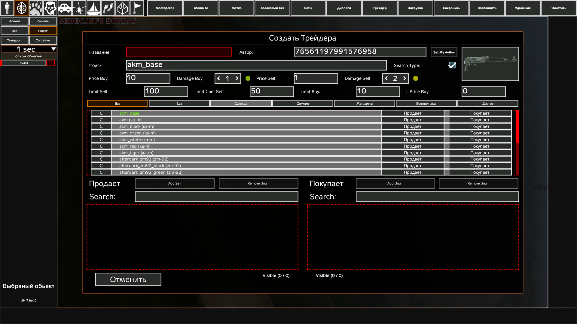The height and width of the screenshot is (324, 577).
Task: Open the Трейдер top menu
Action: (x=380, y=8)
